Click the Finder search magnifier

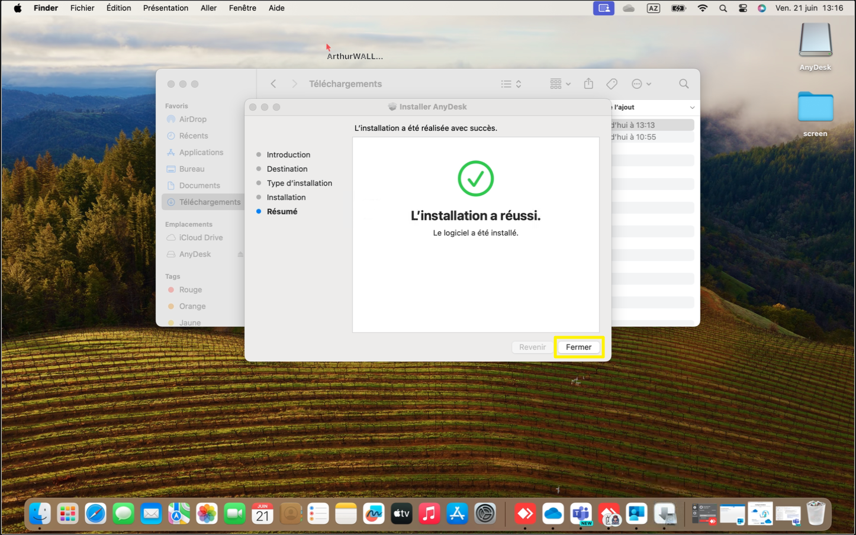684,84
